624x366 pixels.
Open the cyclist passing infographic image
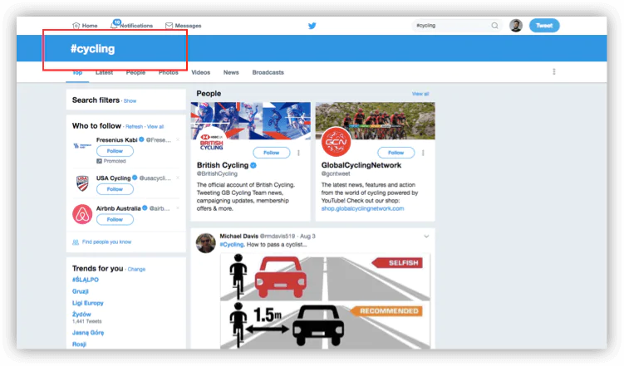(325, 301)
